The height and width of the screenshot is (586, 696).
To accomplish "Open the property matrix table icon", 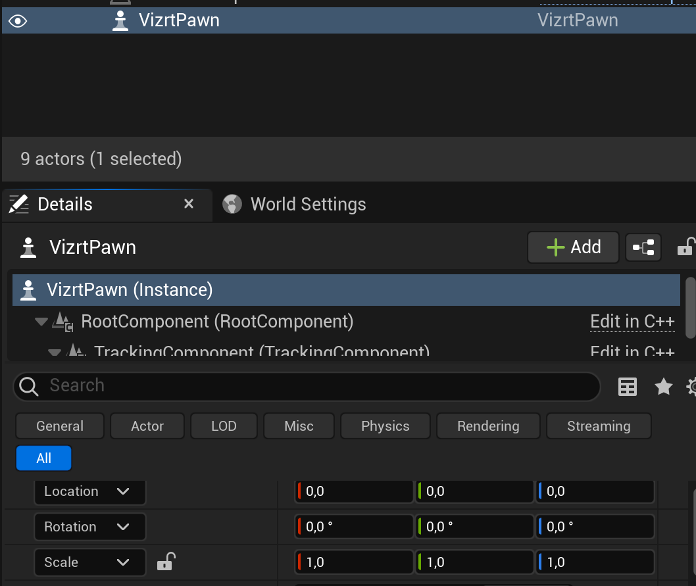I will 628,387.
